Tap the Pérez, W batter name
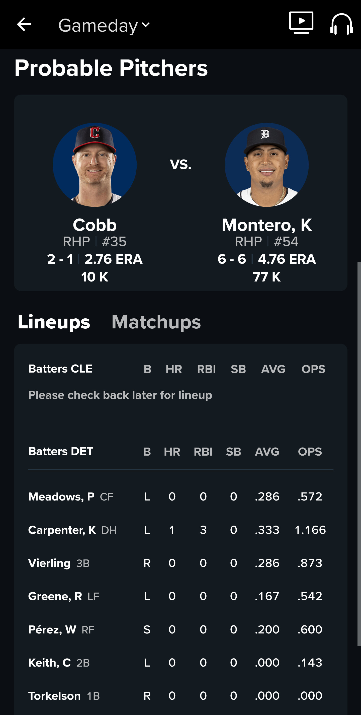 point(52,629)
